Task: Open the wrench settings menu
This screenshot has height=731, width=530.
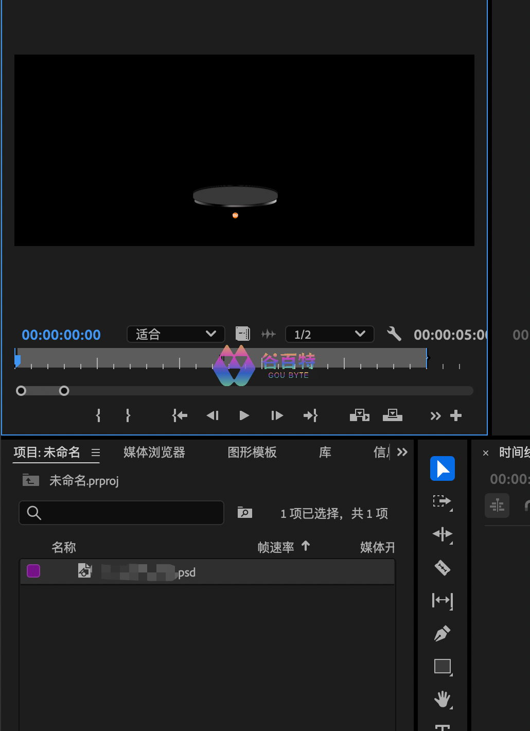Action: [x=394, y=334]
